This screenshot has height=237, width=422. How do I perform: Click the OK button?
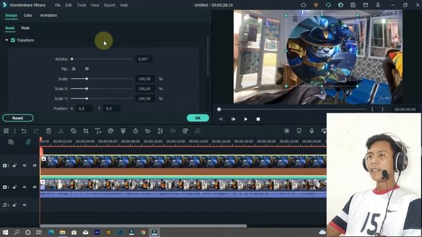[198, 118]
